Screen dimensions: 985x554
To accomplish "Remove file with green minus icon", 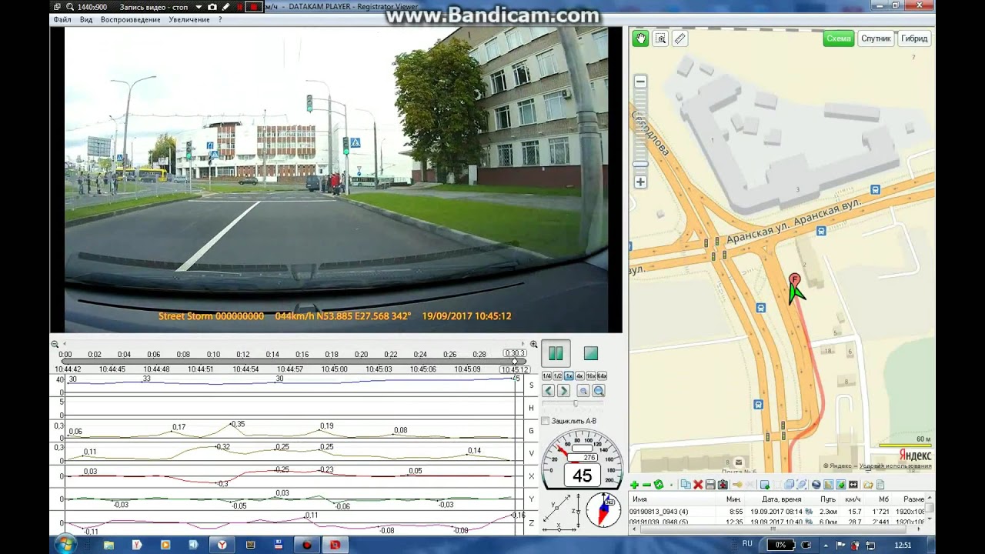I will [646, 485].
